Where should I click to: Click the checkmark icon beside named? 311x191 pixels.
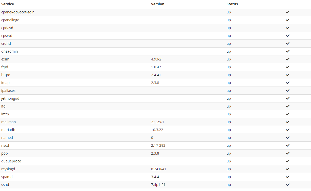coord(288,137)
